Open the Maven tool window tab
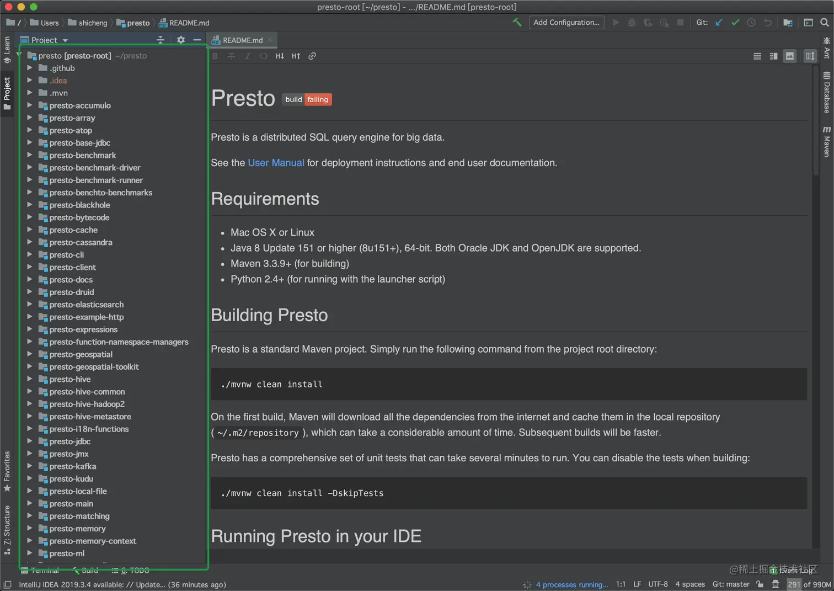 (826, 142)
